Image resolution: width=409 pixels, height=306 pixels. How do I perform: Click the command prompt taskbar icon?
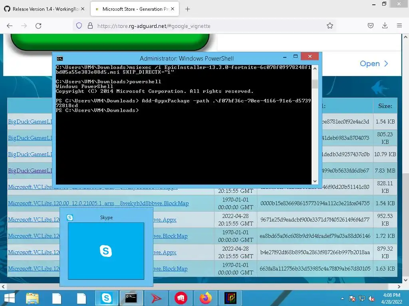[131, 298]
